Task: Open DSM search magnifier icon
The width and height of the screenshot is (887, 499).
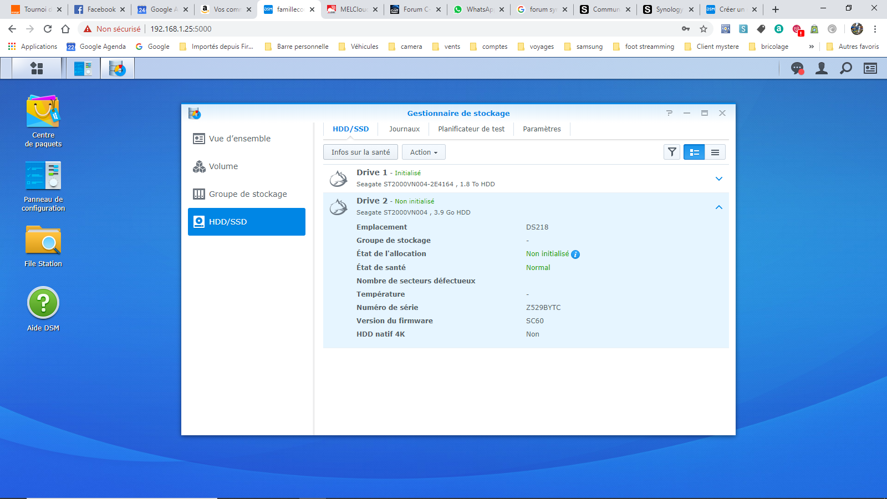Action: (846, 68)
